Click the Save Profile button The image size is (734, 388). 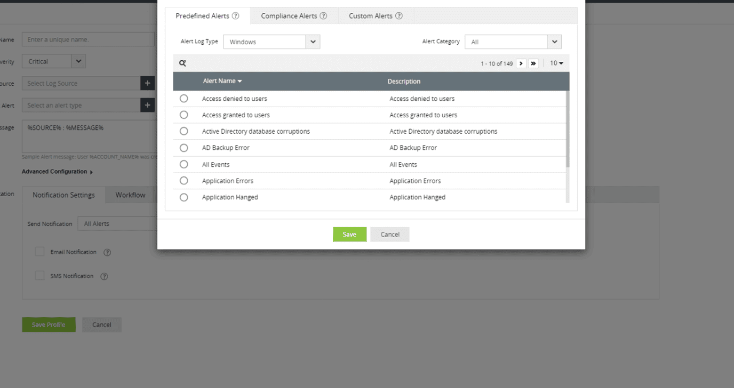49,324
